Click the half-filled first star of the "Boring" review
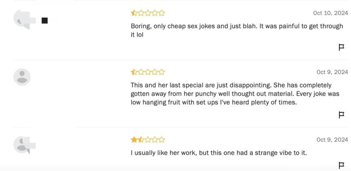This screenshot has width=351, height=171. pos(134,13)
